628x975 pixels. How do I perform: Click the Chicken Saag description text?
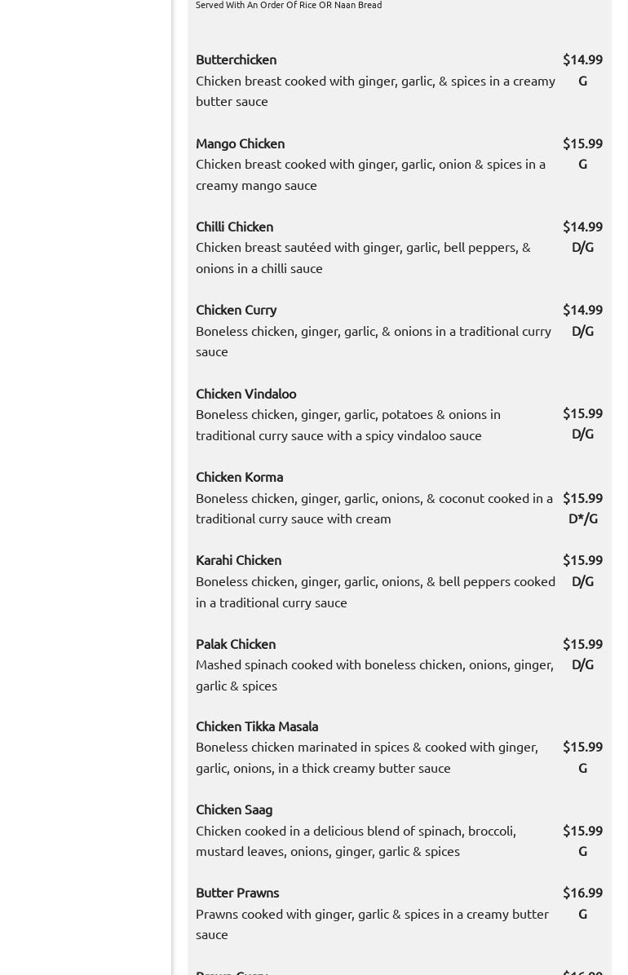tap(356, 841)
